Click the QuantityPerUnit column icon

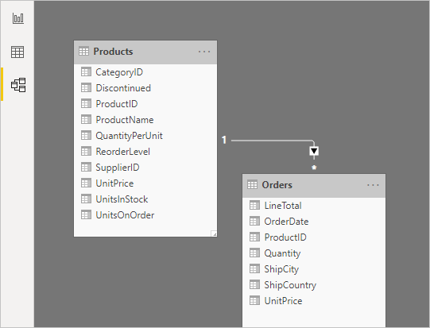click(x=86, y=135)
